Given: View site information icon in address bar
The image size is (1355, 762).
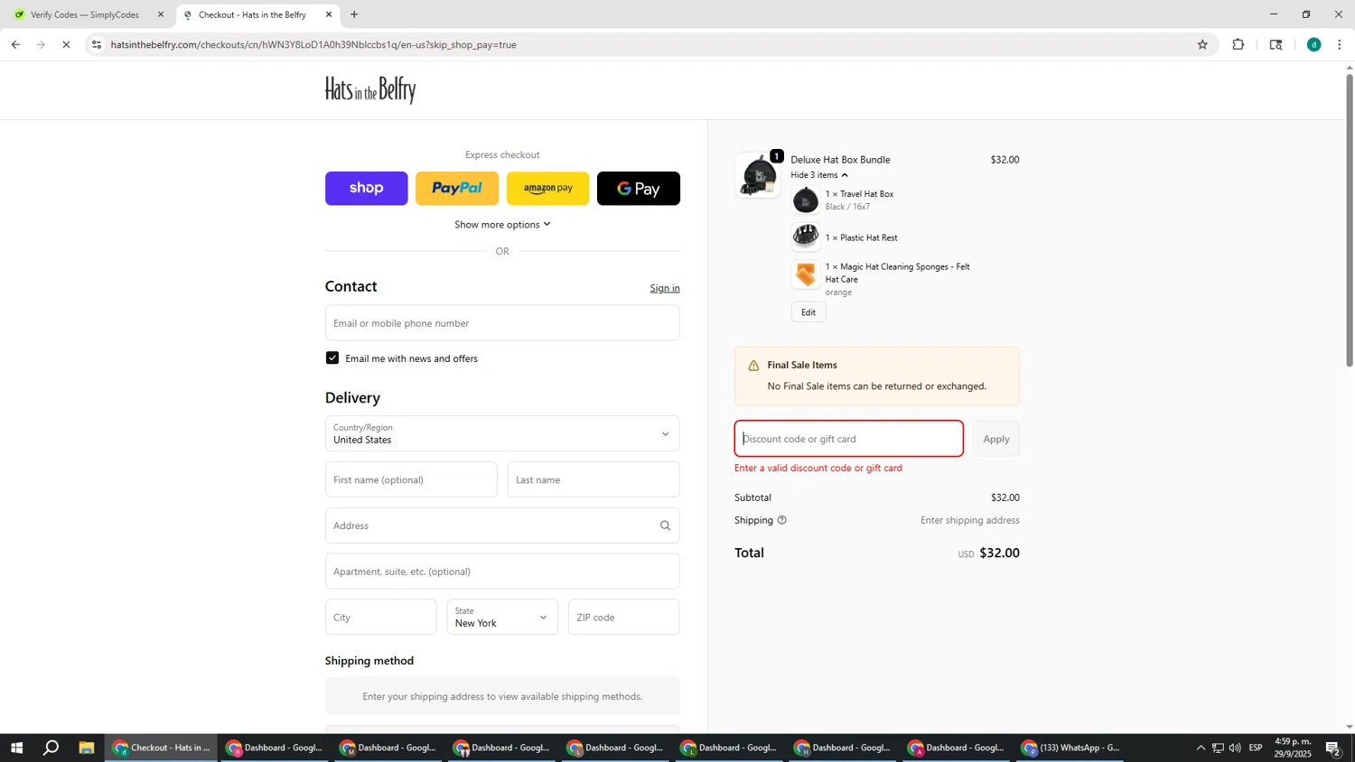Looking at the screenshot, I should tap(97, 44).
